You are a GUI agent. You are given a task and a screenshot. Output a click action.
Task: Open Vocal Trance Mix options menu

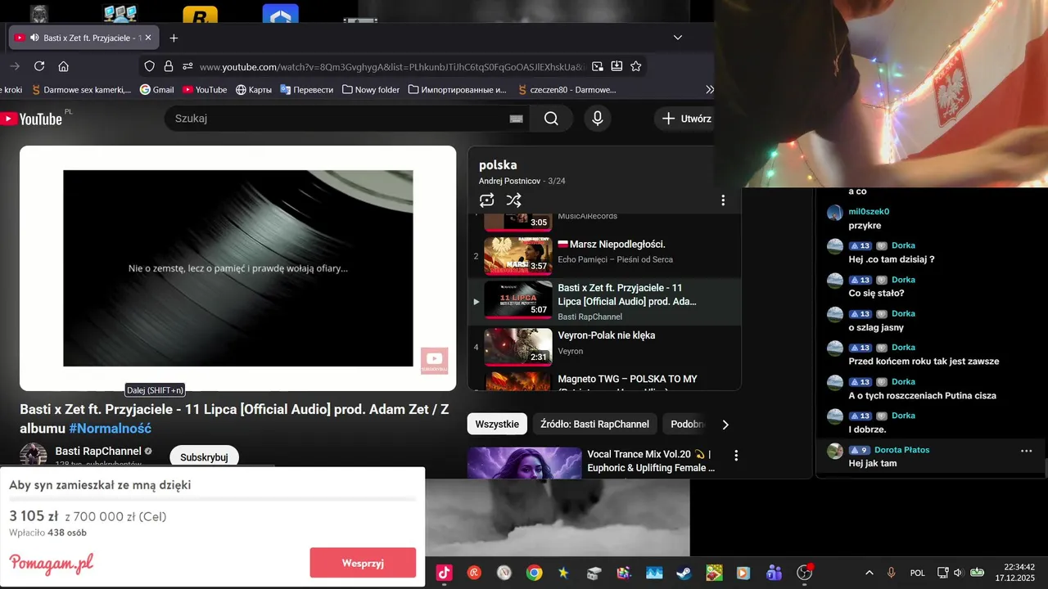736,455
